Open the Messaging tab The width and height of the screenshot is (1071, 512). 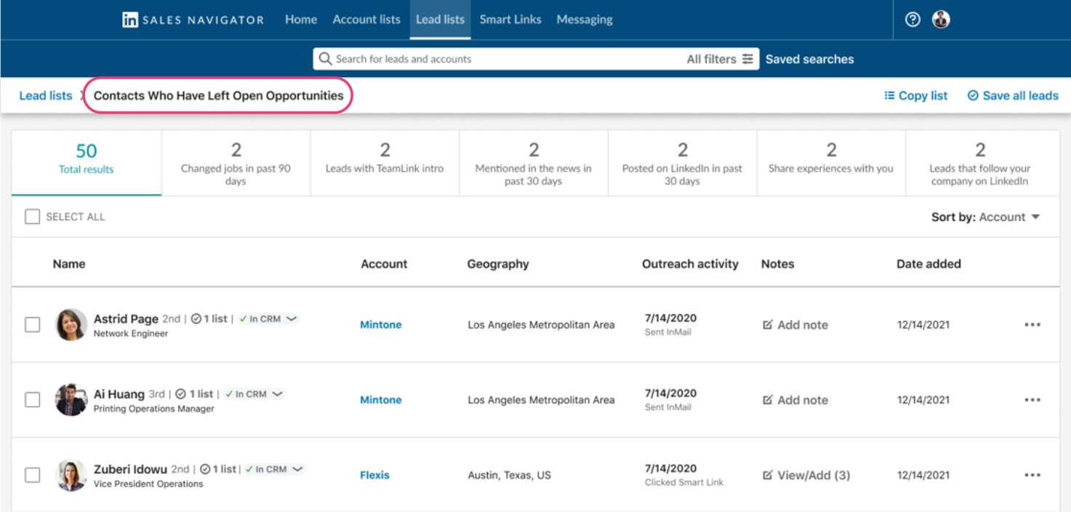[x=585, y=20]
